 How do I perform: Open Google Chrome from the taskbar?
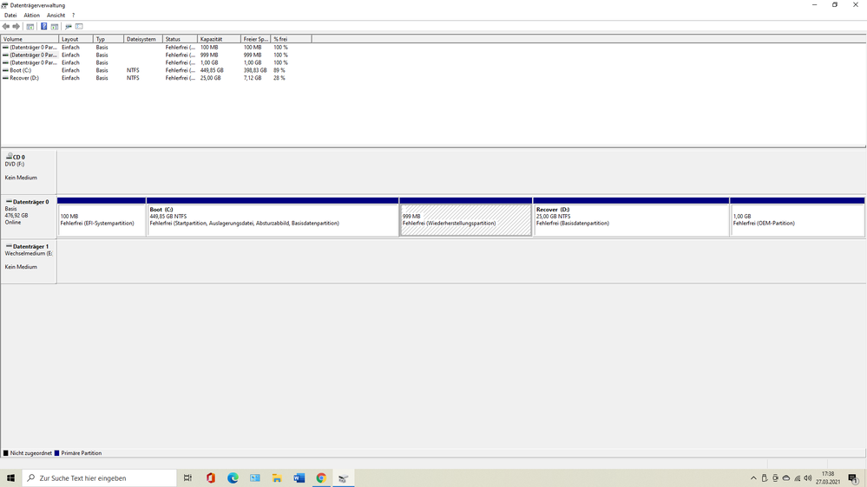[x=321, y=478]
